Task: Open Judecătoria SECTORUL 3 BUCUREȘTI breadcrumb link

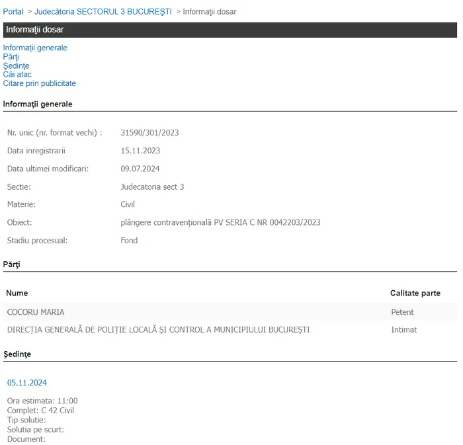Action: tap(103, 12)
